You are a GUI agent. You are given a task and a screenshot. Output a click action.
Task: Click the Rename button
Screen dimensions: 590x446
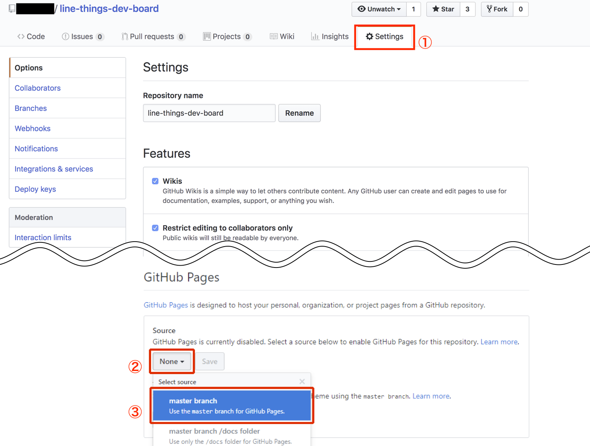[x=300, y=113]
